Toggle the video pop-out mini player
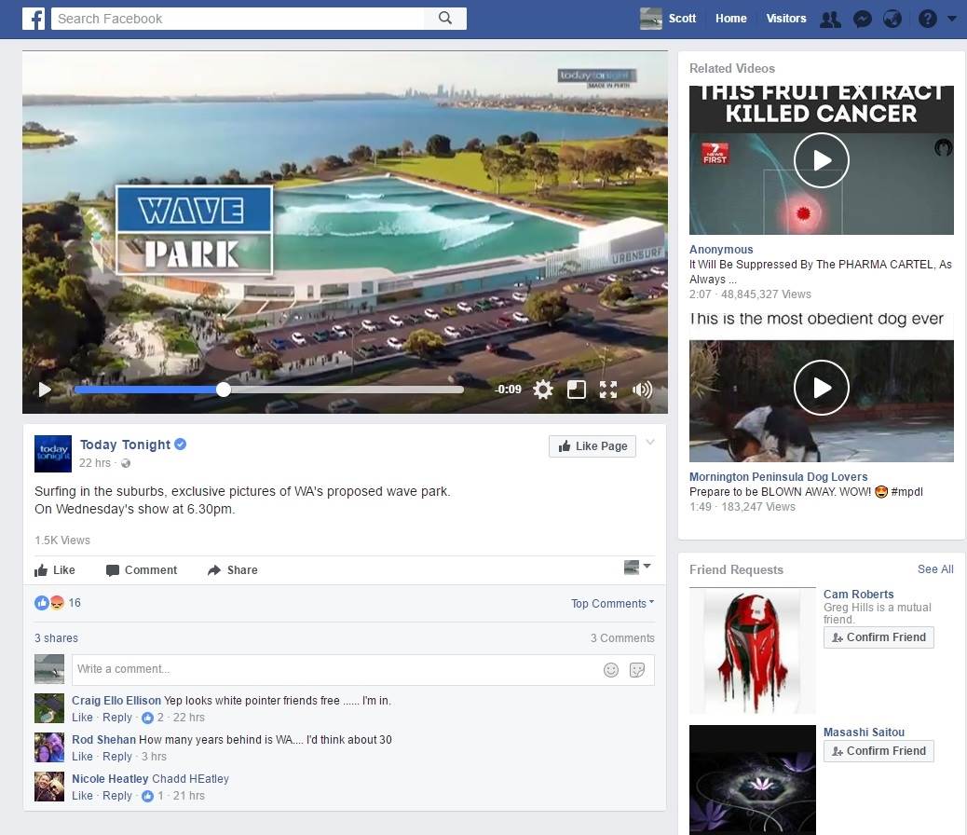 [577, 390]
